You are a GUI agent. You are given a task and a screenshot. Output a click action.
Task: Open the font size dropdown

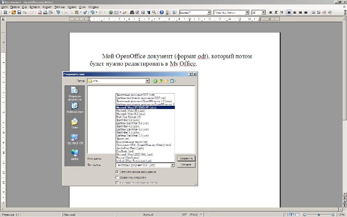click(x=264, y=12)
